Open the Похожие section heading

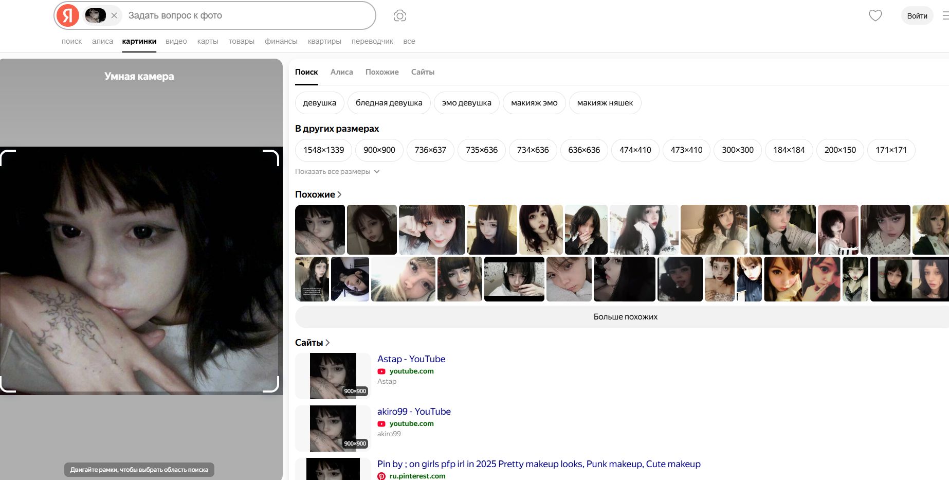pyautogui.click(x=318, y=194)
